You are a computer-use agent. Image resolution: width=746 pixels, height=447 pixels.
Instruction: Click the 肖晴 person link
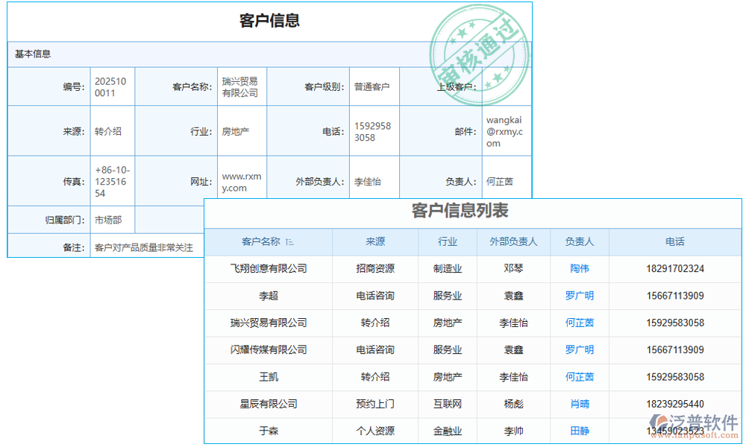pyautogui.click(x=580, y=404)
